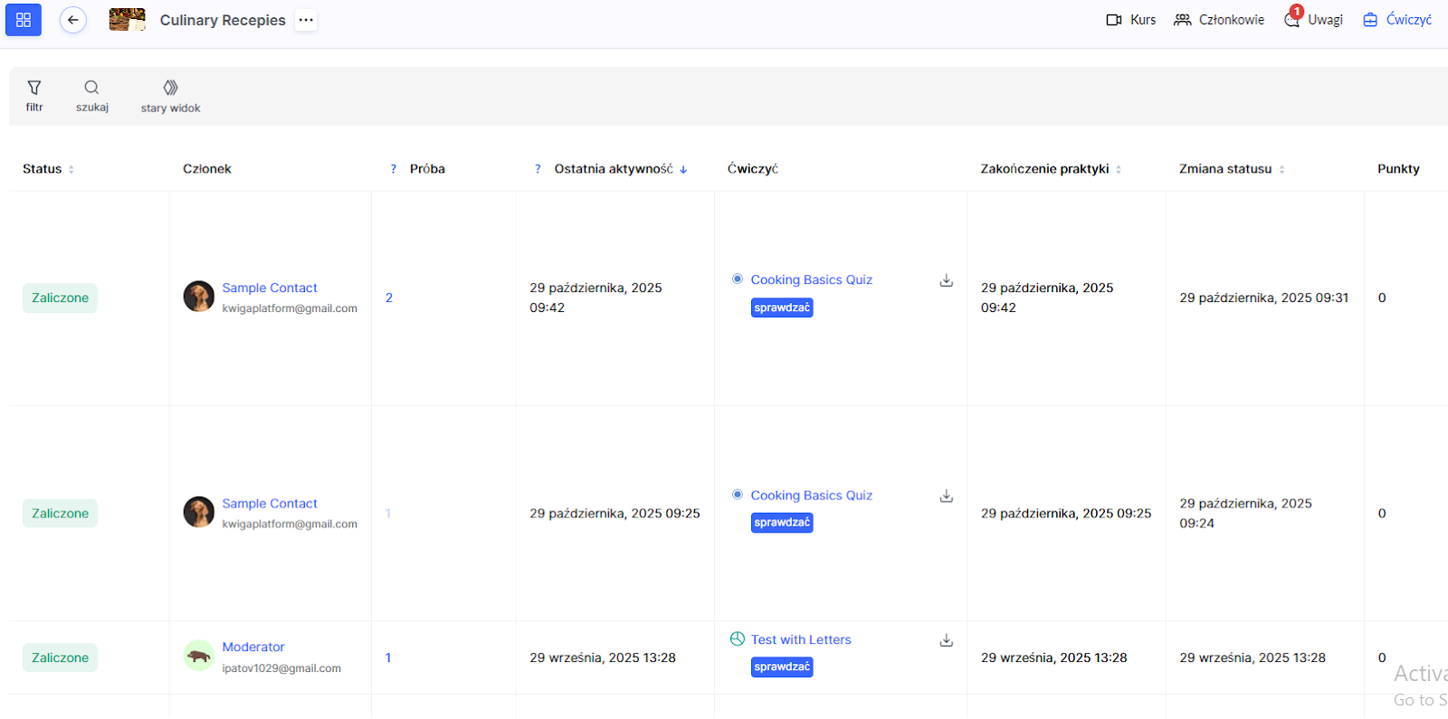Image resolution: width=1448 pixels, height=719 pixels.
Task: Toggle Ostatnia aktywność sort direction
Action: 683,169
